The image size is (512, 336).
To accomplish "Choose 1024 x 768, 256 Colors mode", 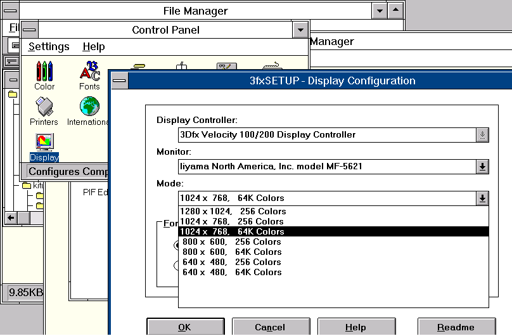I will [x=333, y=221].
